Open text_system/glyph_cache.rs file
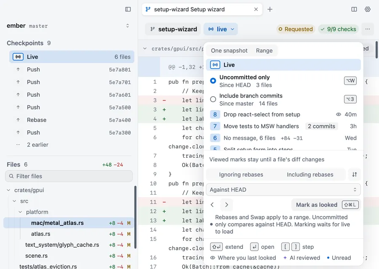The image size is (379, 269). 69,245
